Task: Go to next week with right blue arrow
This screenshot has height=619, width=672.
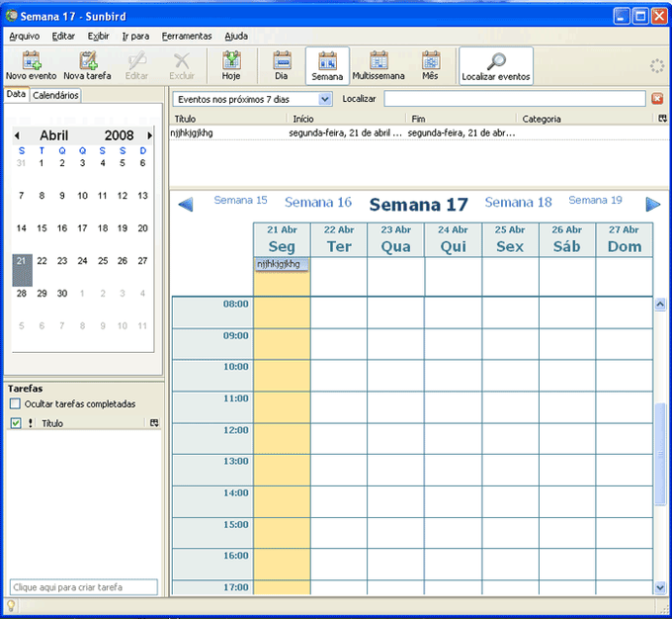Action: click(x=652, y=204)
